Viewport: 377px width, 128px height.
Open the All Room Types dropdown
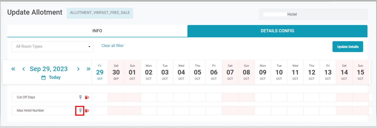[x=52, y=46]
